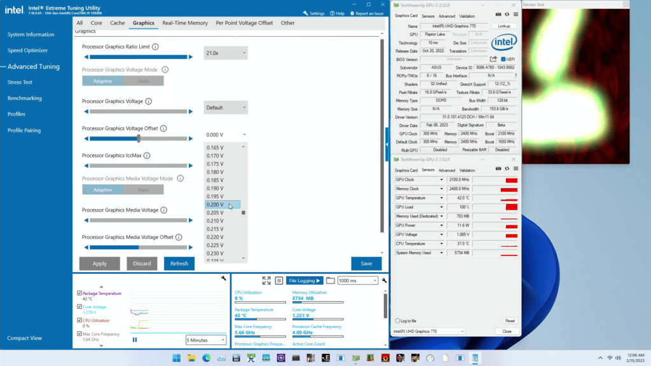The height and width of the screenshot is (366, 651).
Task: Open the Wi-Fi network tray icon
Action: (610, 358)
